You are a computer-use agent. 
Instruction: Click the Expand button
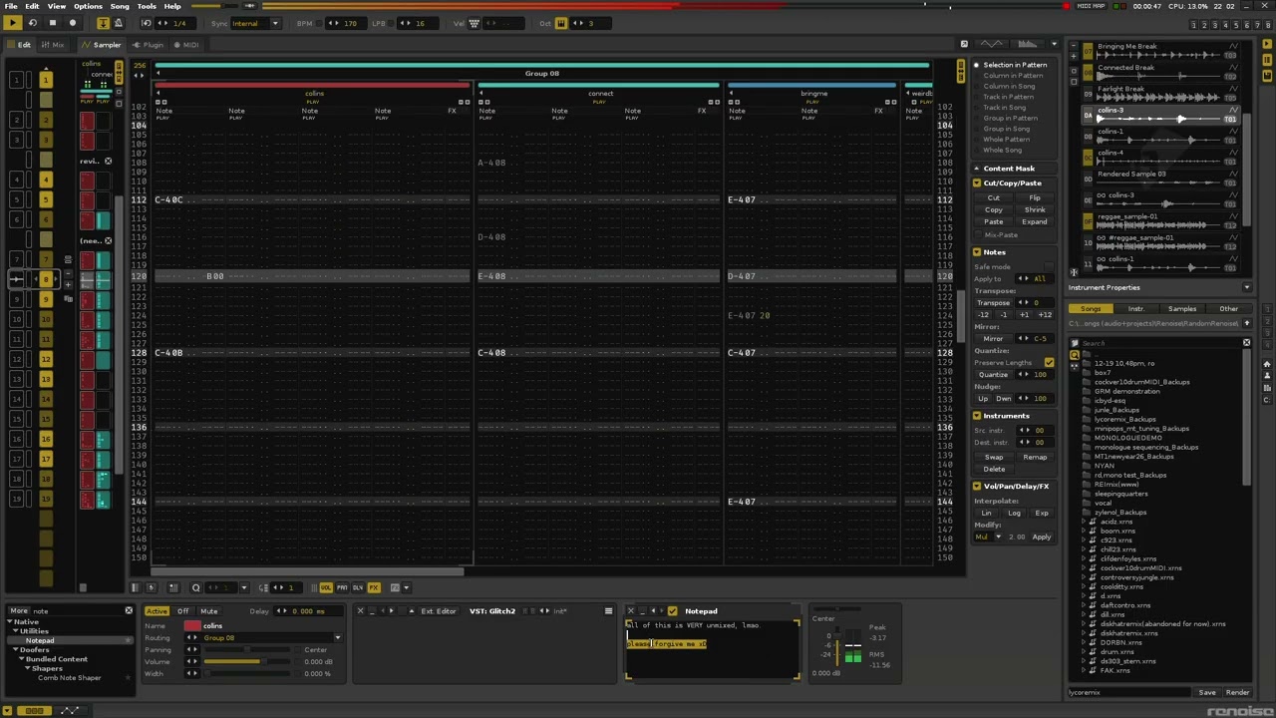[1035, 221]
